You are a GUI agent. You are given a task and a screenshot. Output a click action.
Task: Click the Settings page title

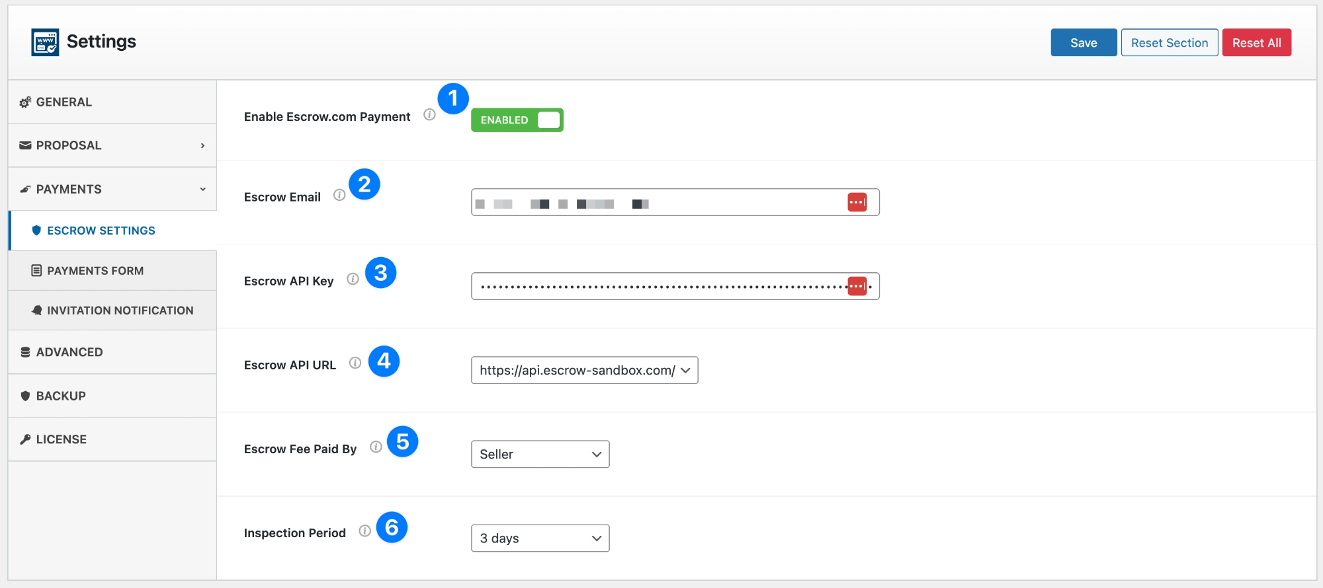(x=101, y=42)
